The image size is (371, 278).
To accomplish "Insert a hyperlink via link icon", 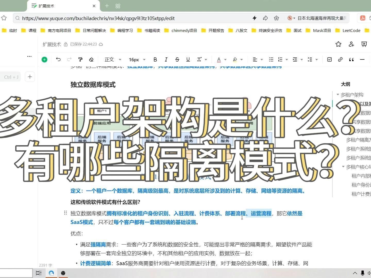I will tap(340, 59).
